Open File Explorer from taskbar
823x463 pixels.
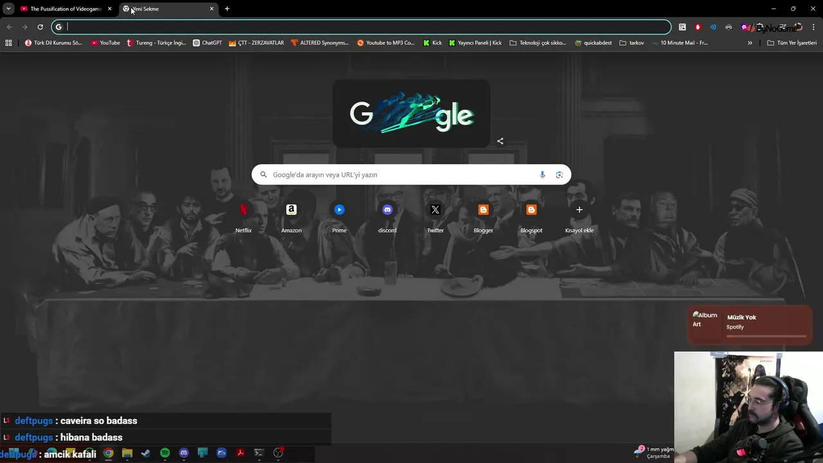point(127,453)
